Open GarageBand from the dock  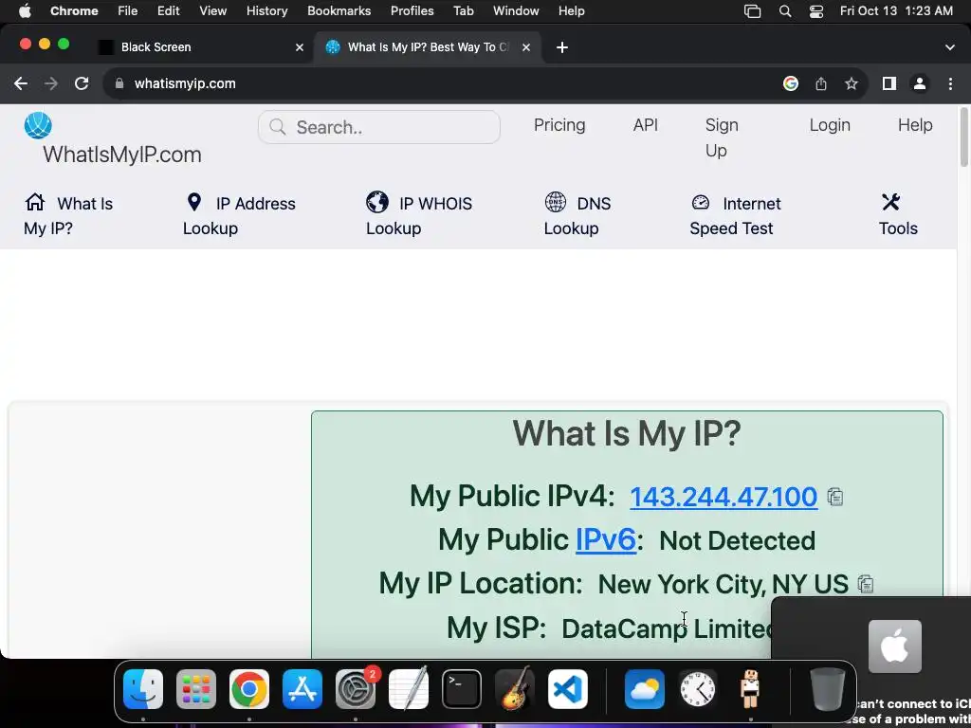tap(515, 688)
